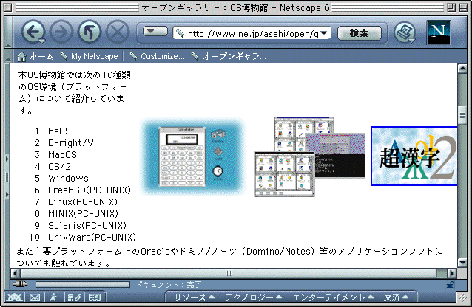Click the window close box in title bar

pyautogui.click(x=8, y=7)
